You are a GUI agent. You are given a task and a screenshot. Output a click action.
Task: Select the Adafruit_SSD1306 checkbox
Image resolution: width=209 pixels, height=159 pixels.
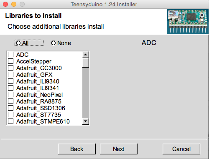click(11, 108)
